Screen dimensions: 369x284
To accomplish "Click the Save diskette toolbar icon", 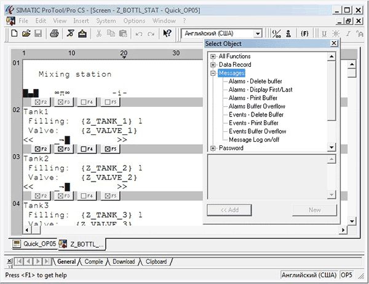I will click(38, 34).
